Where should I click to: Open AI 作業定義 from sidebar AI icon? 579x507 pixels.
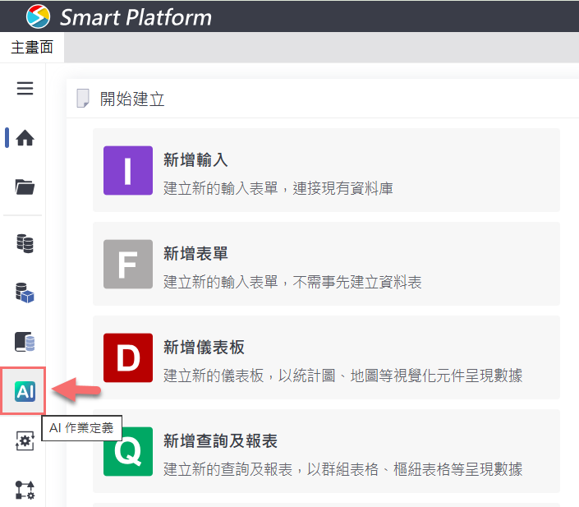[25, 391]
